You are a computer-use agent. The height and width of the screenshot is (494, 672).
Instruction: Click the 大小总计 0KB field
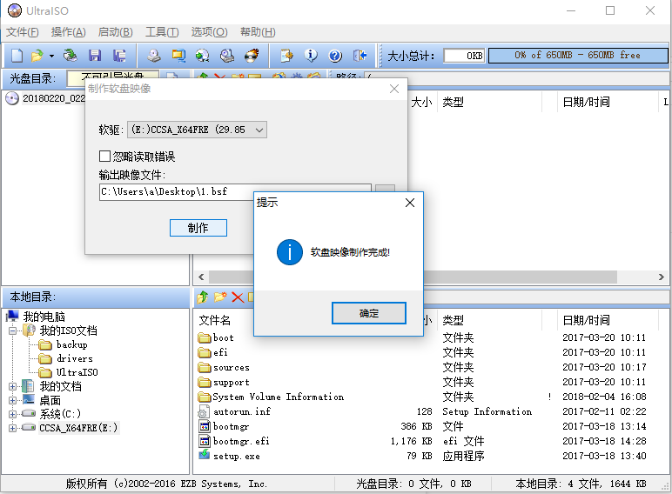point(464,56)
